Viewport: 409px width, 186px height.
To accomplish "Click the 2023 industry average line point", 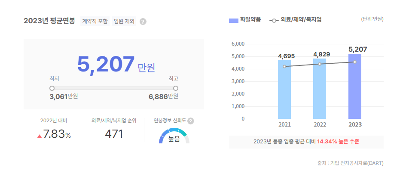I will tap(355, 62).
